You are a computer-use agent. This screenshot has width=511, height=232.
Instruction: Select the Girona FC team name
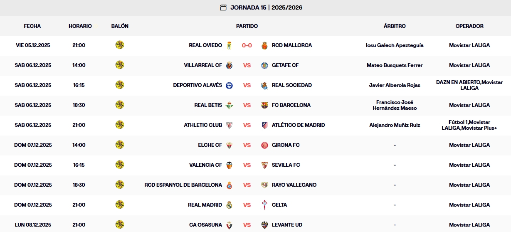[x=286, y=145]
